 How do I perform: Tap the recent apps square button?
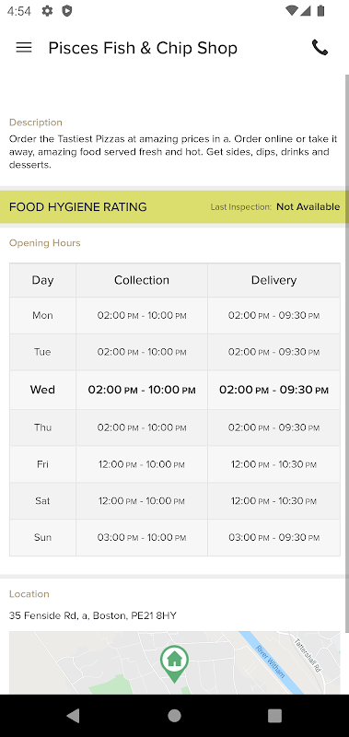pos(274,716)
